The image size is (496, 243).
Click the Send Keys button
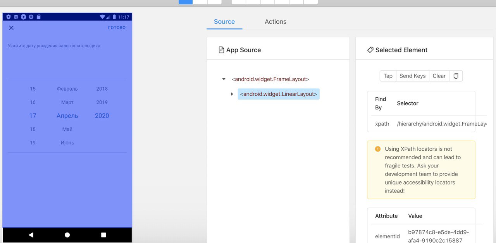[413, 76]
